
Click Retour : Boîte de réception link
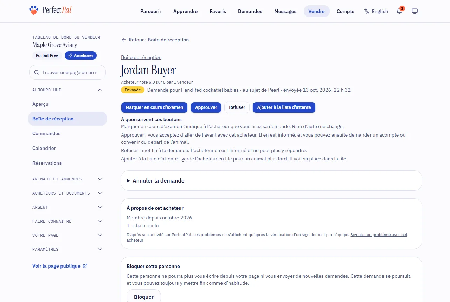click(x=155, y=40)
